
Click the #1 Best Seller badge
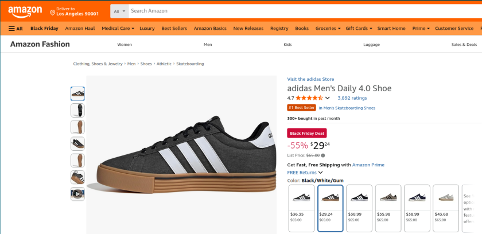pos(301,107)
